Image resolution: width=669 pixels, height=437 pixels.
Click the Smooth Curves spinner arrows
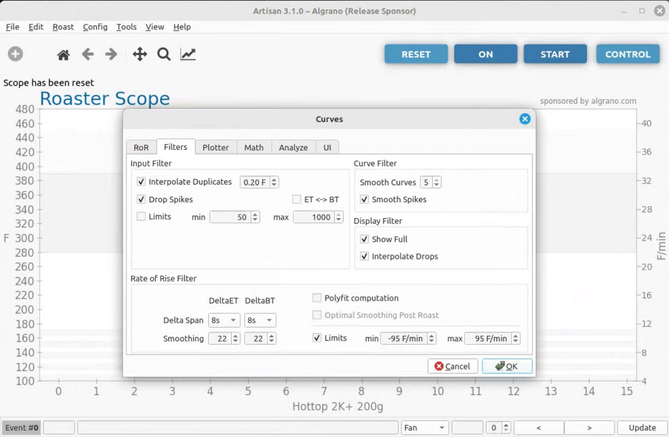click(x=437, y=182)
